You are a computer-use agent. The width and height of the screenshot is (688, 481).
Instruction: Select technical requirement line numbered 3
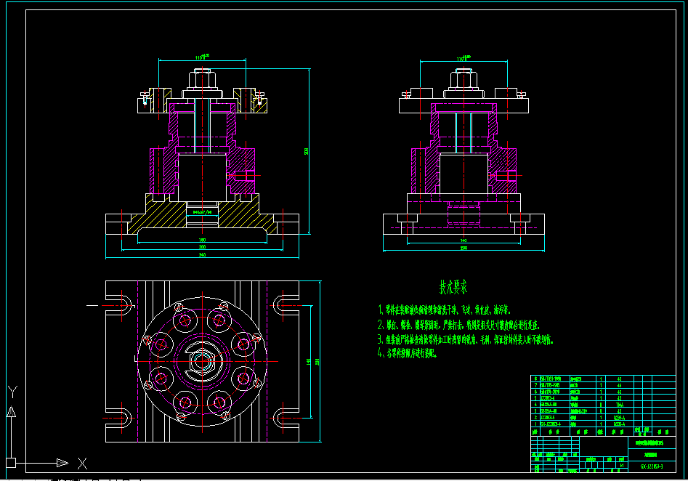click(x=465, y=339)
